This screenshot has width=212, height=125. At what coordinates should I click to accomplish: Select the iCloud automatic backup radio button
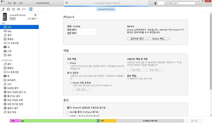pyautogui.click(x=68, y=63)
